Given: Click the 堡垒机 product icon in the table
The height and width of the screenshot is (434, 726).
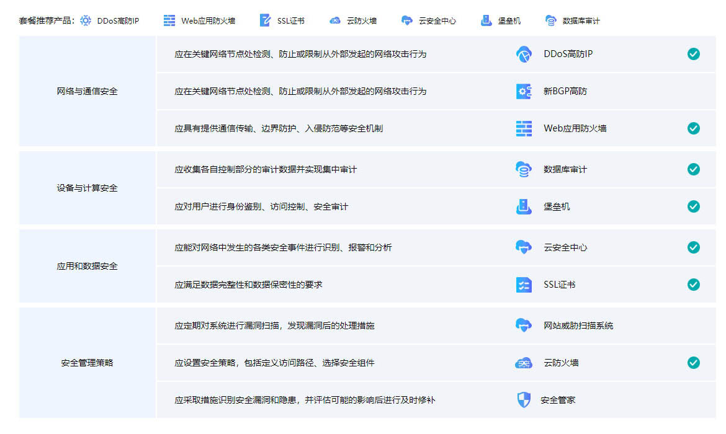Looking at the screenshot, I should (x=524, y=206).
